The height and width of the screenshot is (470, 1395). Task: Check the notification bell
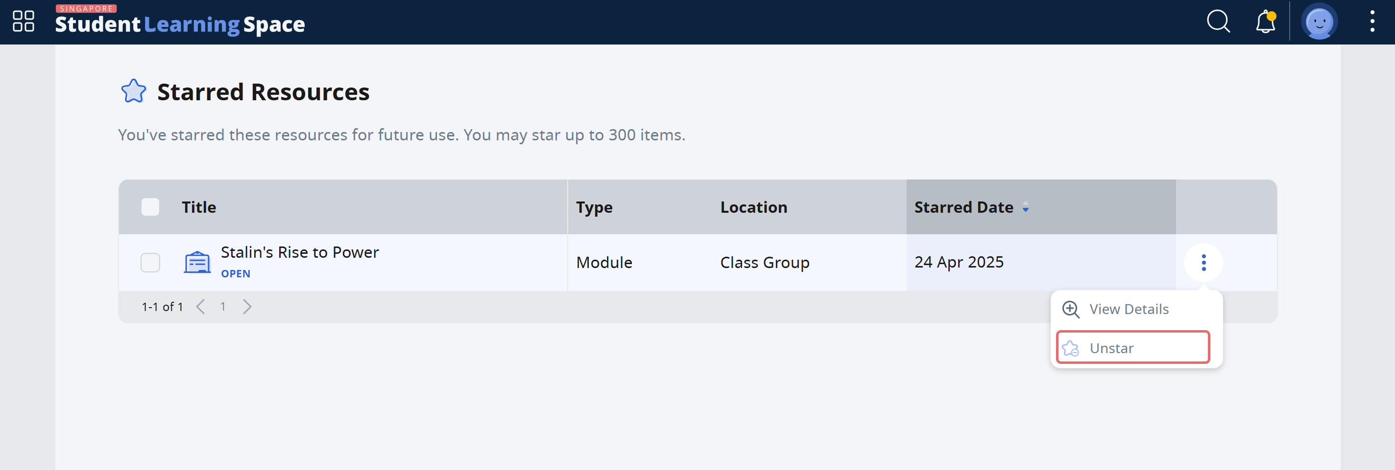(1265, 22)
